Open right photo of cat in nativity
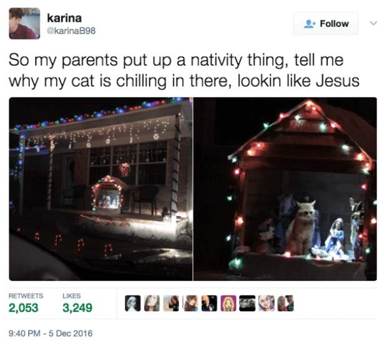 click(x=285, y=189)
